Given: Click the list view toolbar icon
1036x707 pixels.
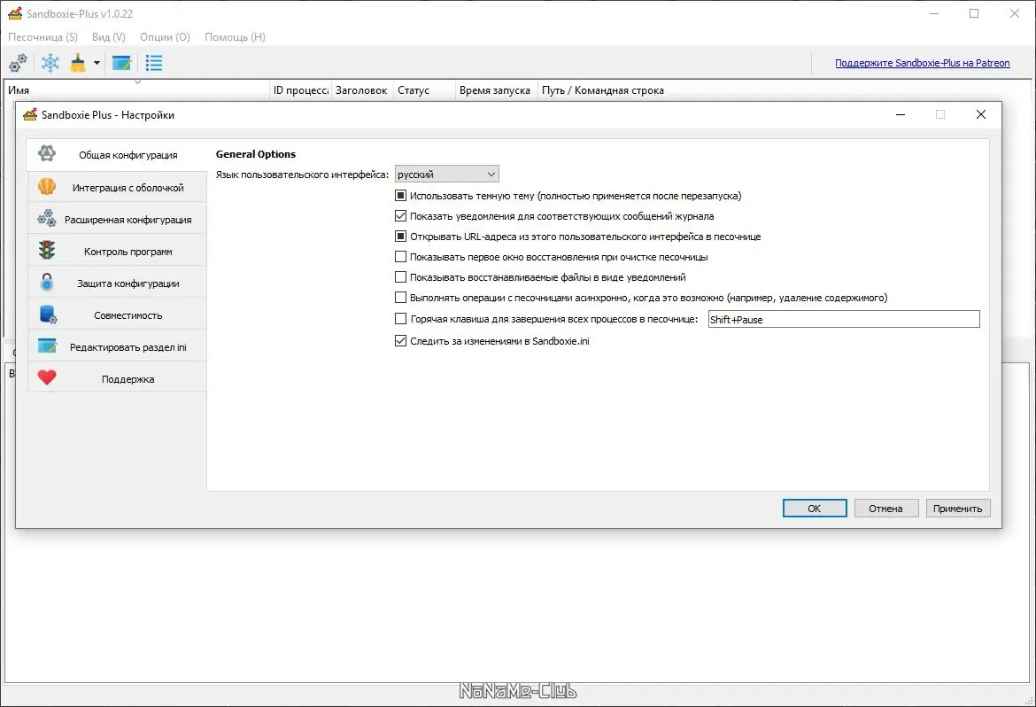Looking at the screenshot, I should (x=154, y=63).
